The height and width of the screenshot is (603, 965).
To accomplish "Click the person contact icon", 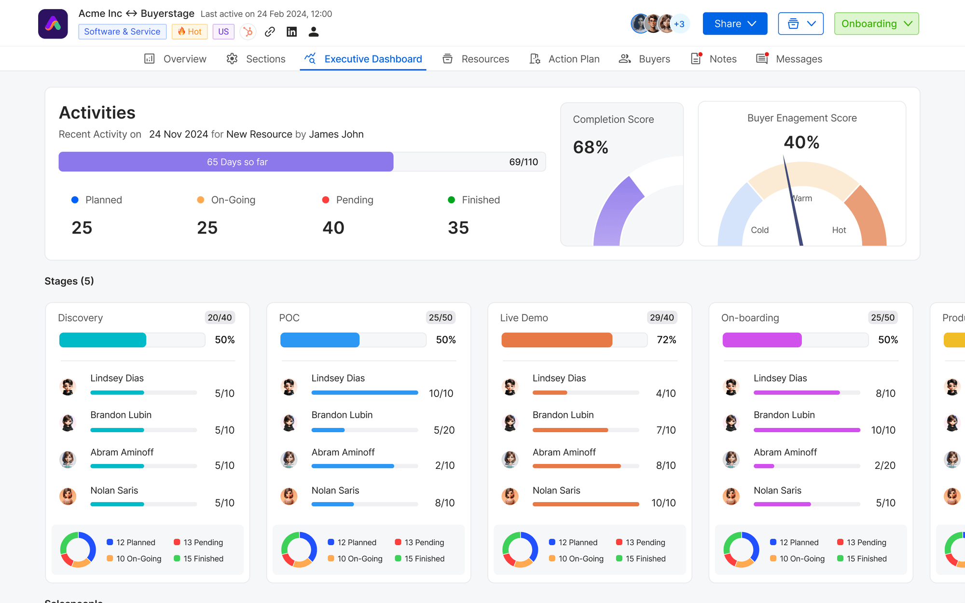I will click(x=314, y=32).
